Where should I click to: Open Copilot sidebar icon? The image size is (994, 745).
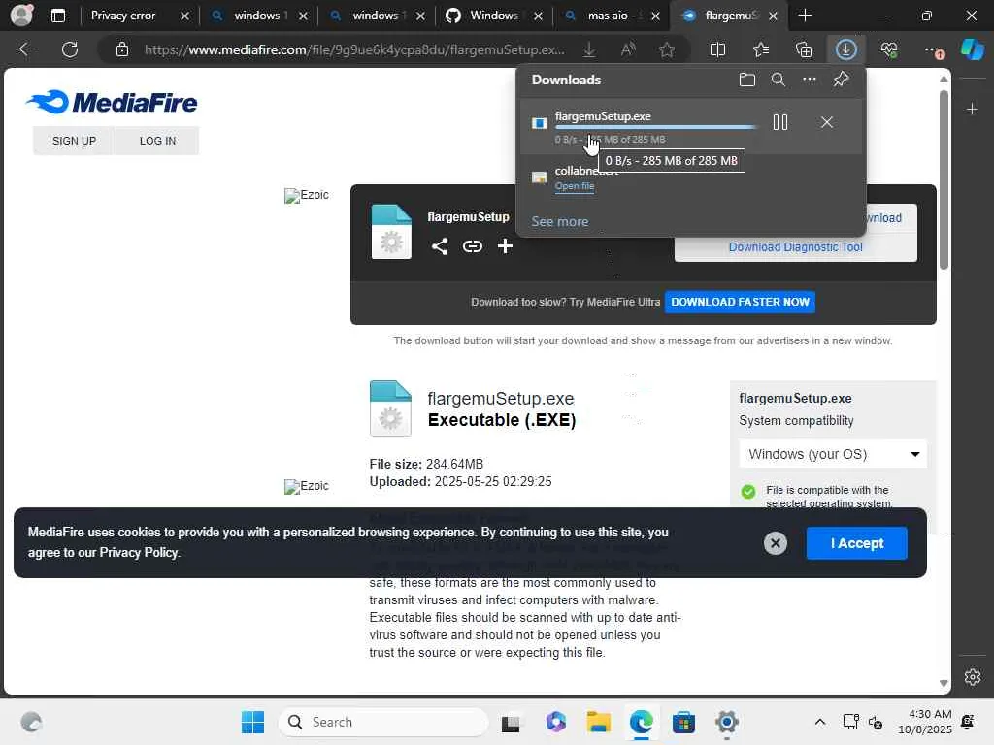pos(972,49)
